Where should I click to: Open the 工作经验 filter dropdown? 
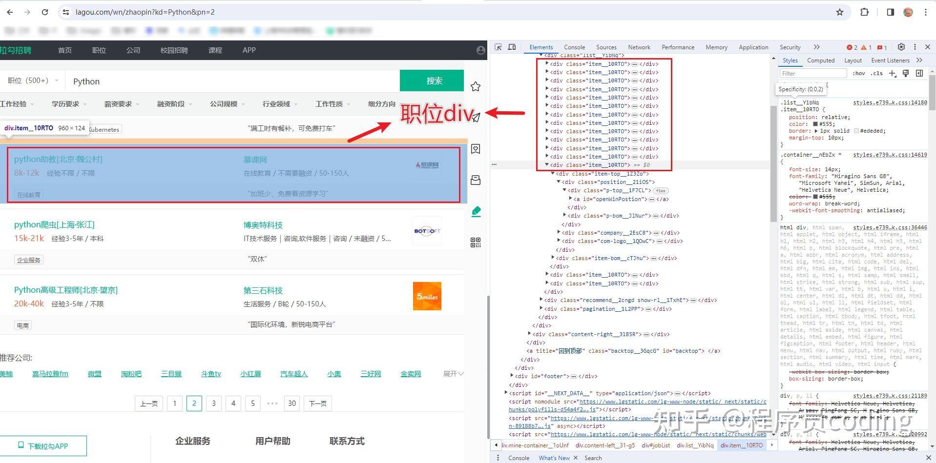pyautogui.click(x=17, y=104)
